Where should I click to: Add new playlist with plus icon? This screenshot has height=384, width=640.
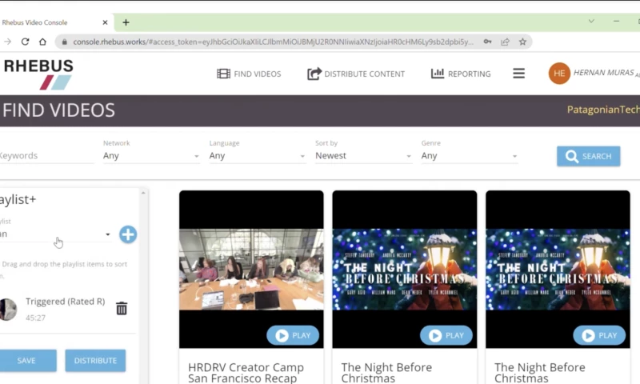(128, 234)
